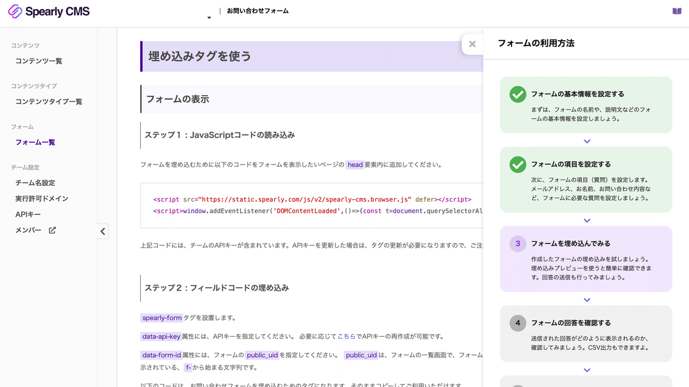This screenshot has height=387, width=689.
Task: Open step card フォームの基本情報を設定する
Action: (586, 105)
